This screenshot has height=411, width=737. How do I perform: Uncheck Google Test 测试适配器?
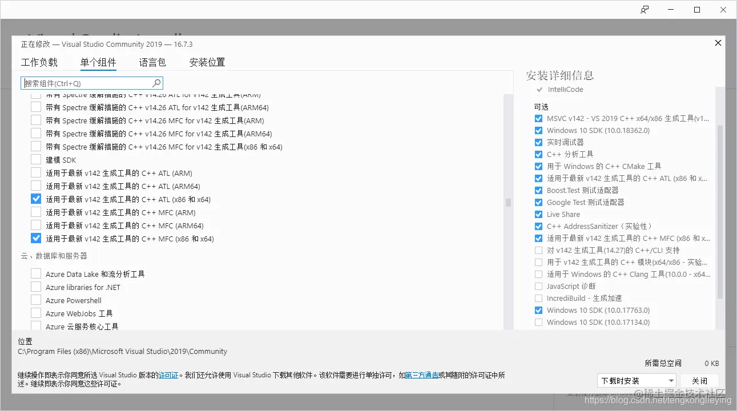click(x=538, y=202)
